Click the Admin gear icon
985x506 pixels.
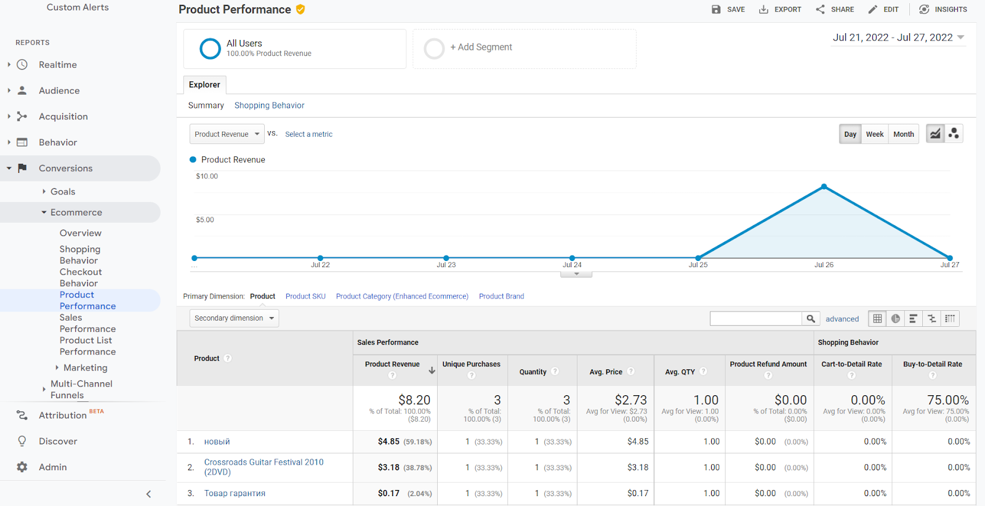click(x=22, y=467)
